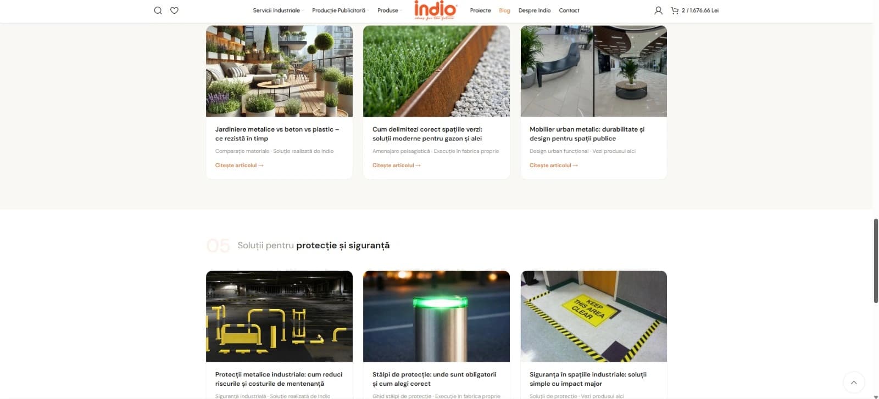Open the Contact page link
Image resolution: width=879 pixels, height=399 pixels.
[569, 10]
